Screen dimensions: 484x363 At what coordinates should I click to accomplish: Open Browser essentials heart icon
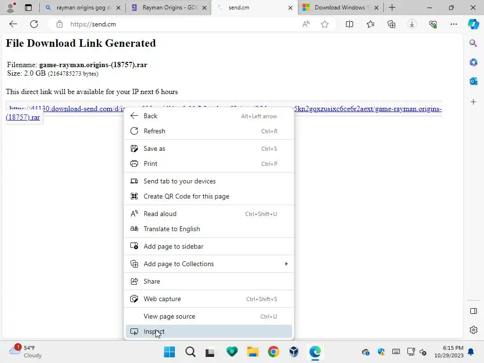[433, 24]
